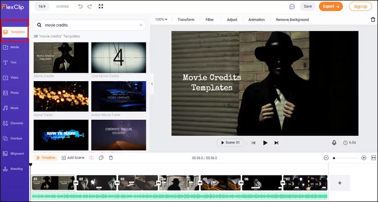This screenshot has width=378, height=202.
Task: Open the Filter option
Action: (210, 20)
